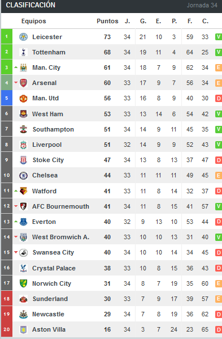The width and height of the screenshot is (222, 339).
Task: Select the Puntos column header
Action: click(x=107, y=21)
